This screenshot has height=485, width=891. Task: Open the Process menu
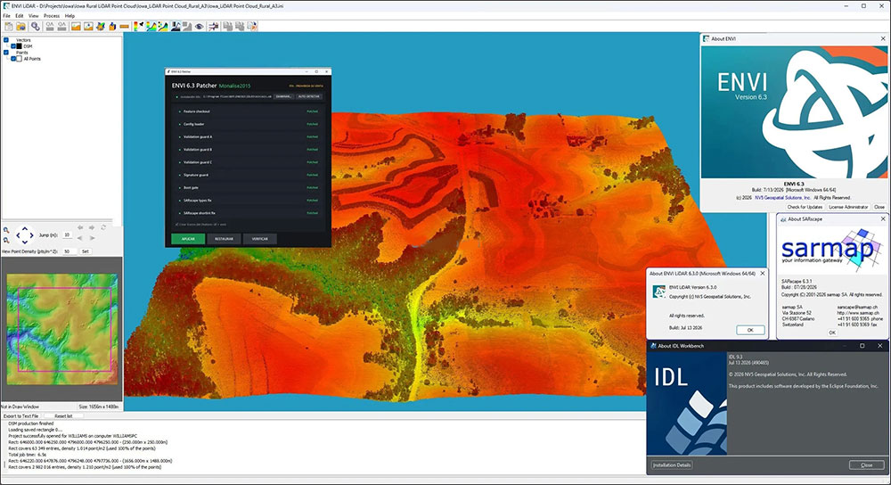(52, 16)
